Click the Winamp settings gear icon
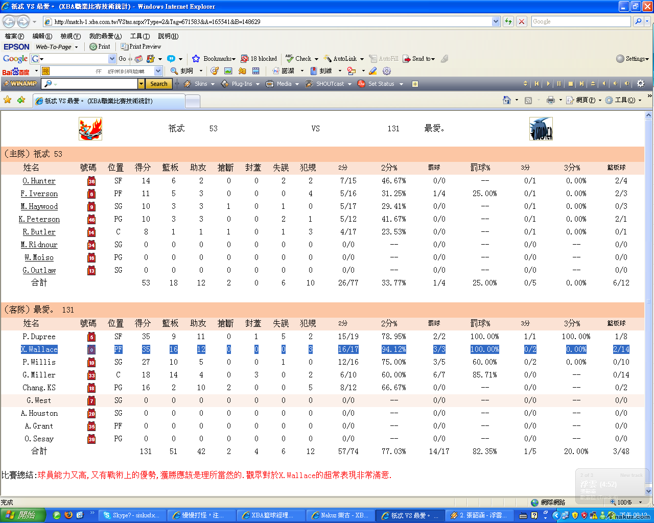This screenshot has height=523, width=654. tap(641, 84)
